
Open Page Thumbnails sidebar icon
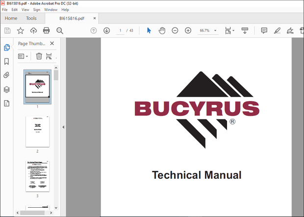7,47
